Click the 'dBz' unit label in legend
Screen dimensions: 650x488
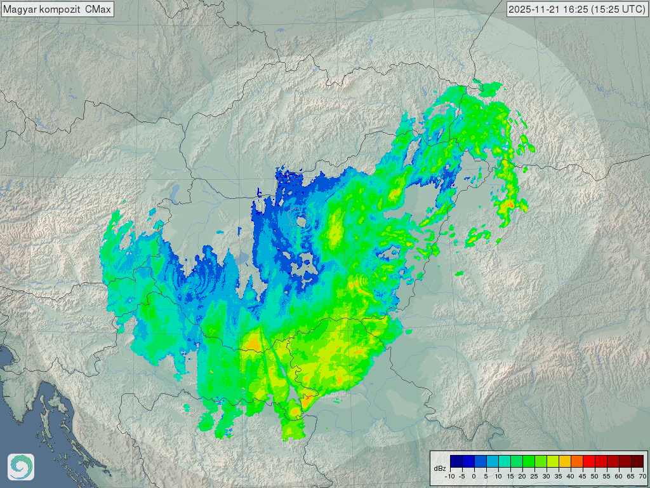(x=439, y=468)
